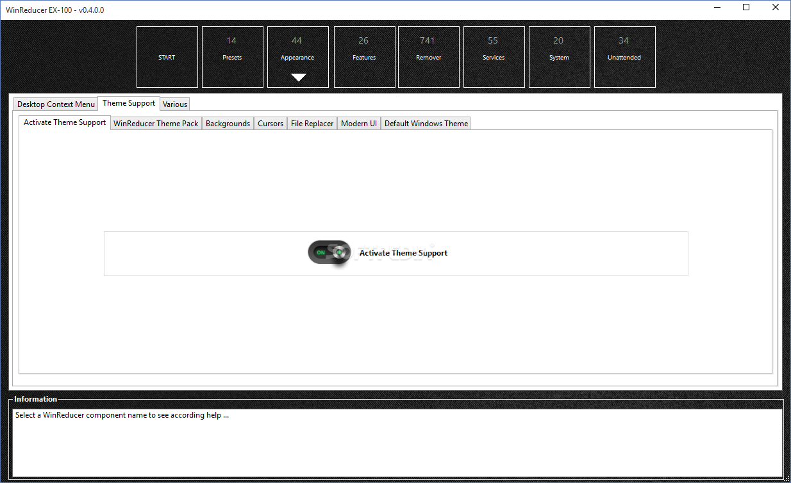Click the Information help text box
The height and width of the screenshot is (483, 791).
(x=397, y=443)
